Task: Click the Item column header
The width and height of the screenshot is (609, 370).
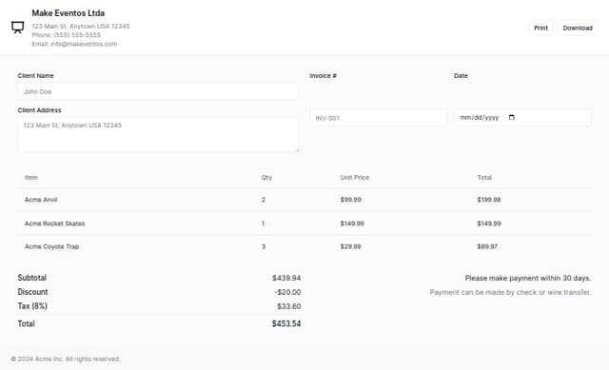Action: click(31, 178)
